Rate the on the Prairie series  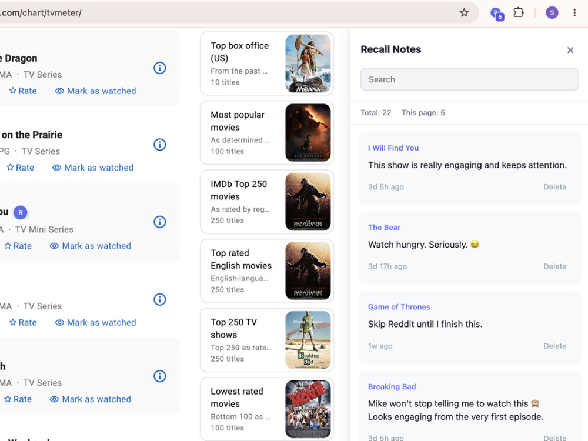pyautogui.click(x=21, y=168)
